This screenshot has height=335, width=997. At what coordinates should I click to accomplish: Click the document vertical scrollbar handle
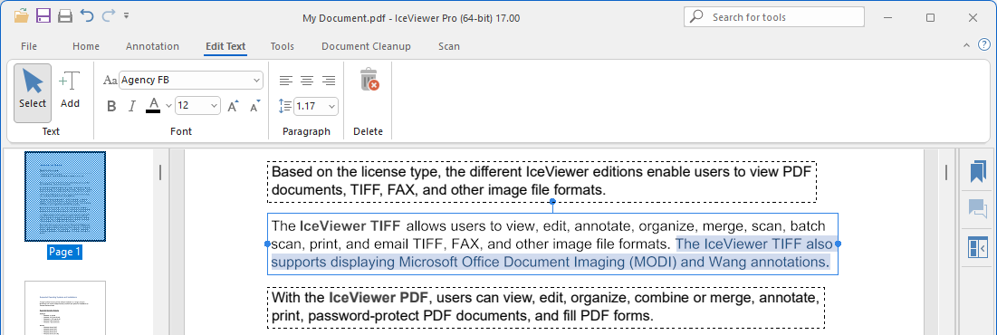point(946,172)
